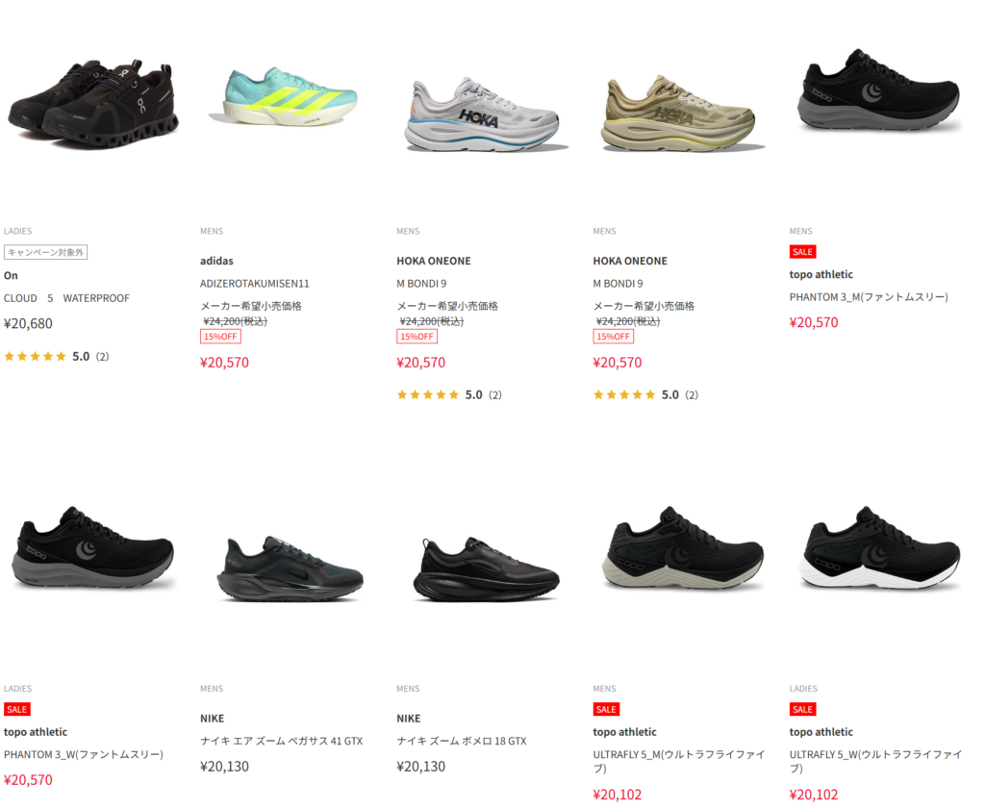Click the キャンペーン対象外 label

[x=45, y=252]
